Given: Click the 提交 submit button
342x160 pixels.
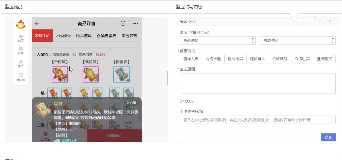Looking at the screenshot, I should [x=328, y=137].
